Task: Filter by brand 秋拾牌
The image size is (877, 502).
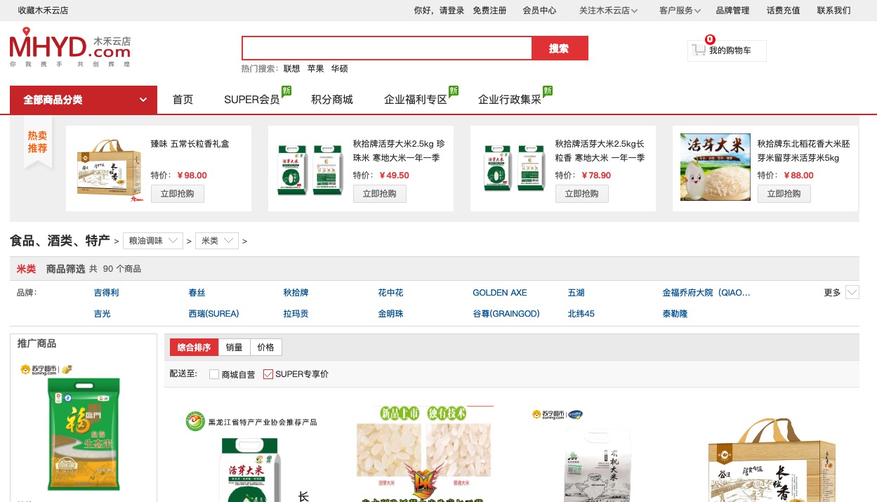Action: pyautogui.click(x=296, y=293)
